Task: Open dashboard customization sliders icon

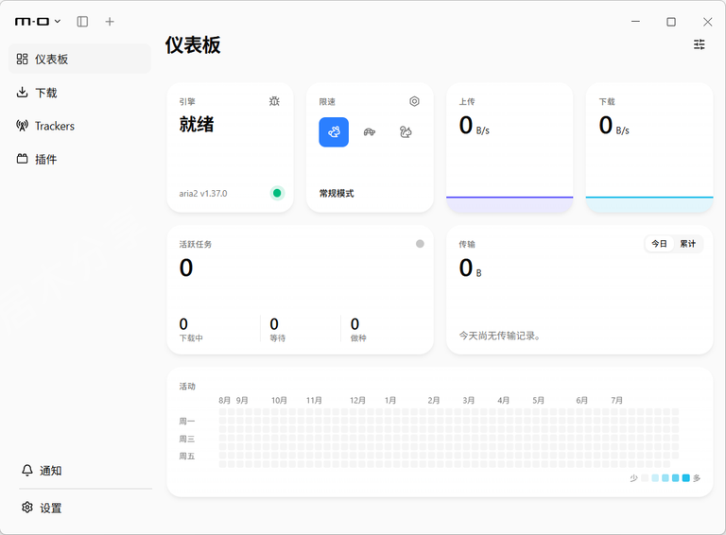Action: [700, 44]
